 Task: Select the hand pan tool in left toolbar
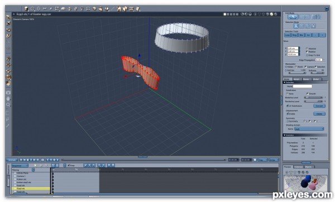(x=8, y=99)
